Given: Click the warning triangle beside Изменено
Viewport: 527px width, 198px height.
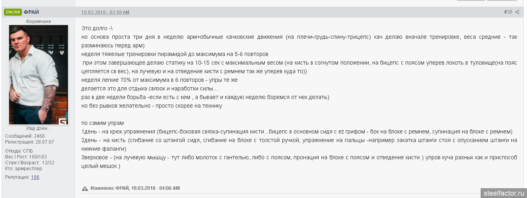Looking at the screenshot, I should click(85, 189).
